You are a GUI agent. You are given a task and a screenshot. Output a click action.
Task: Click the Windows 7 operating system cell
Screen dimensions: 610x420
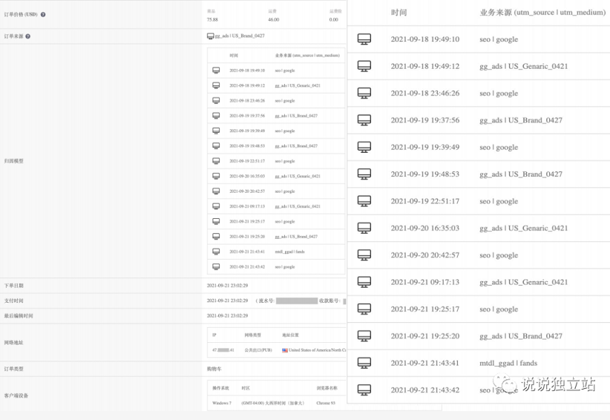point(222,404)
